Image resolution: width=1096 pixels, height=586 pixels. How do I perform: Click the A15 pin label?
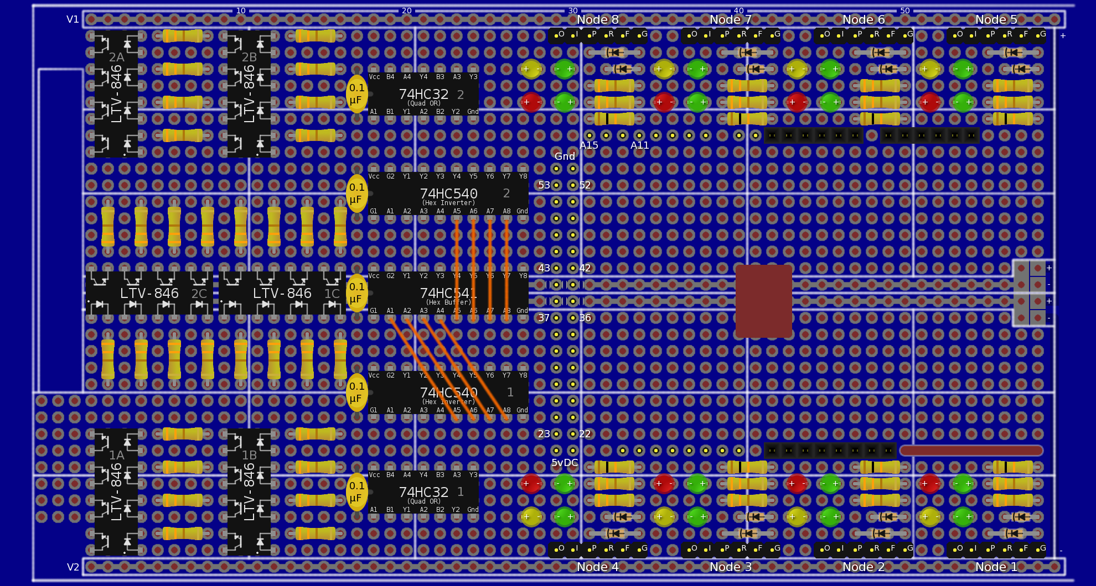point(589,145)
